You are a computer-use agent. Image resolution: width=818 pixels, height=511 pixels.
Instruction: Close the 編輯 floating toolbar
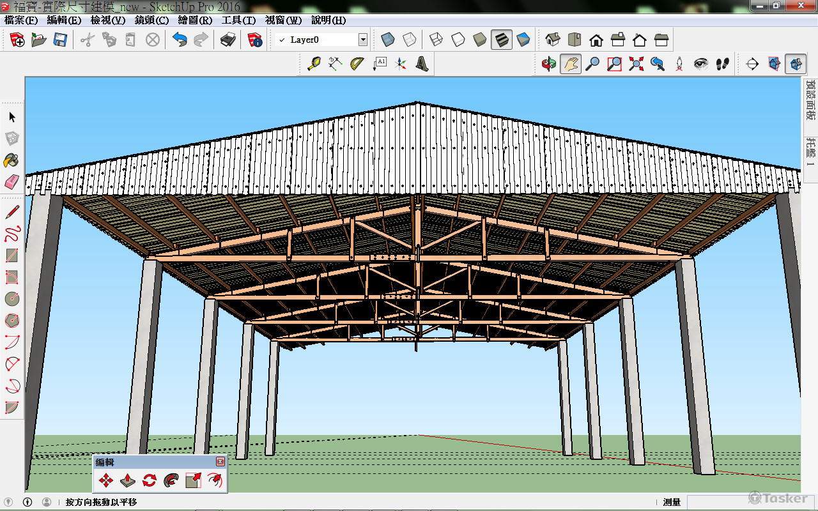point(220,461)
